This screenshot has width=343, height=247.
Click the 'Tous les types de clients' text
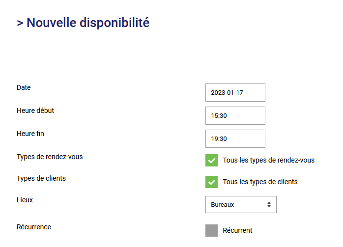[x=260, y=182]
